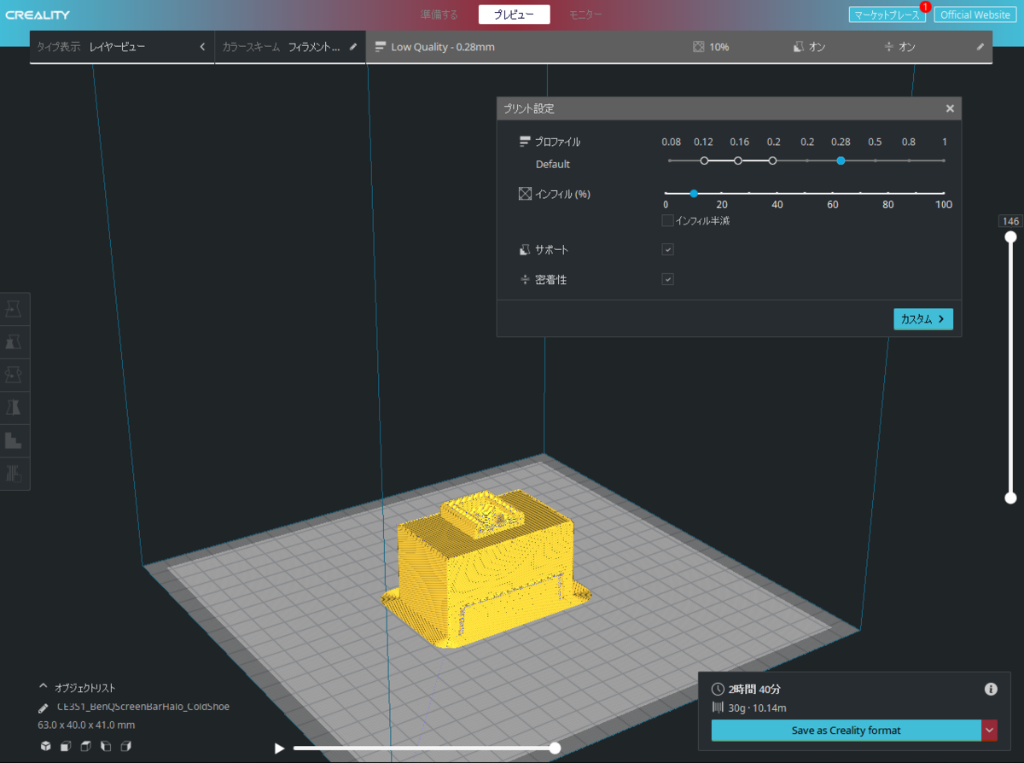Click the color scheme pencil icon
The width and height of the screenshot is (1024, 763).
[x=353, y=47]
